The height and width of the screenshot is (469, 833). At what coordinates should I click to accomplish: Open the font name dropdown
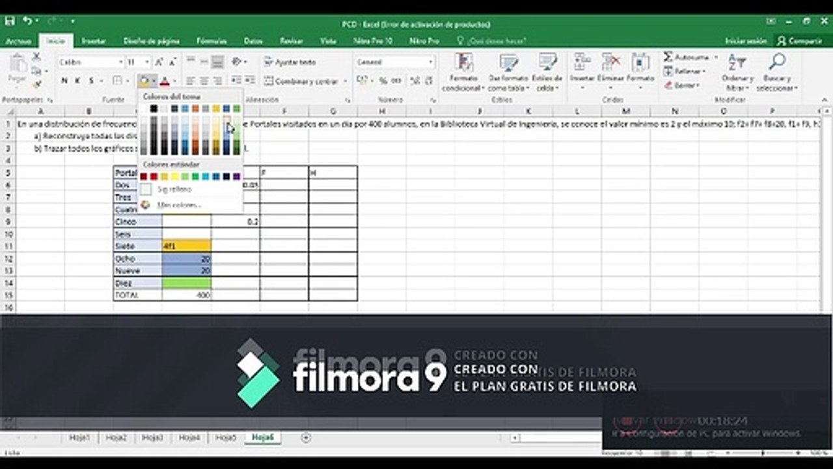tap(120, 62)
